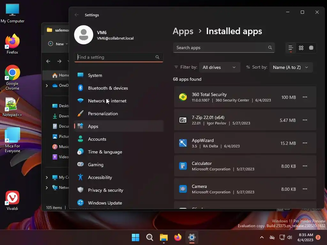This screenshot has width=327, height=245.
Task: Open more options for AppWizard
Action: tap(305, 143)
